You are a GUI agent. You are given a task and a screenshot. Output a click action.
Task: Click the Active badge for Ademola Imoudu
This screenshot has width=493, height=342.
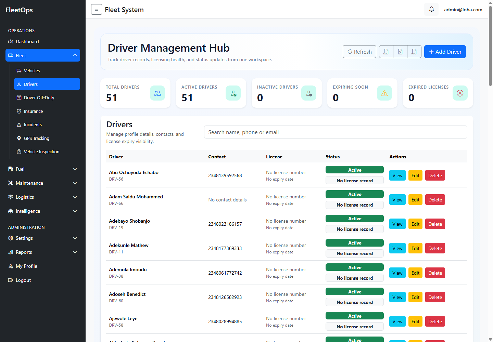[355, 267]
